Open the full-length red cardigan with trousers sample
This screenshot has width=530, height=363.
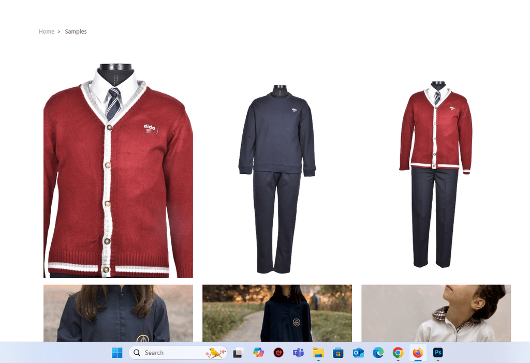coord(436,175)
